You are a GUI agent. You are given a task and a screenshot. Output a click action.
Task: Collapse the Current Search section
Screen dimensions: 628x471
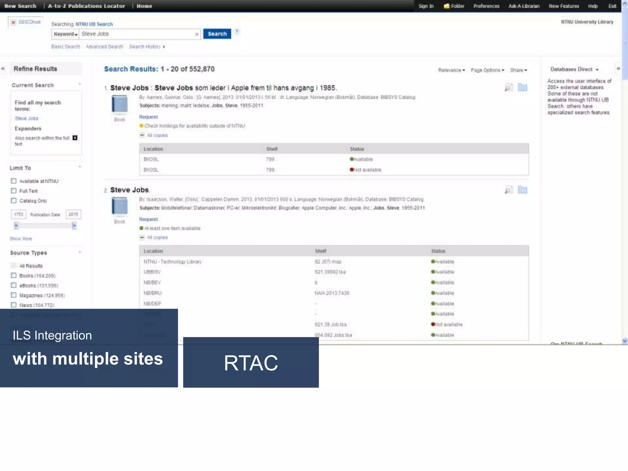point(80,84)
